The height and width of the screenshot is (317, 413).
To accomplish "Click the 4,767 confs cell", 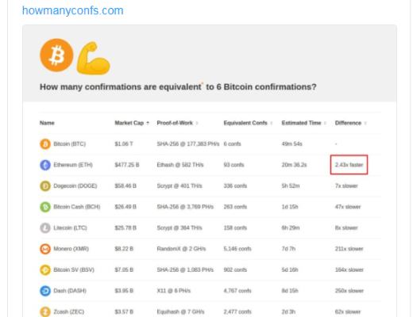I will point(237,291).
